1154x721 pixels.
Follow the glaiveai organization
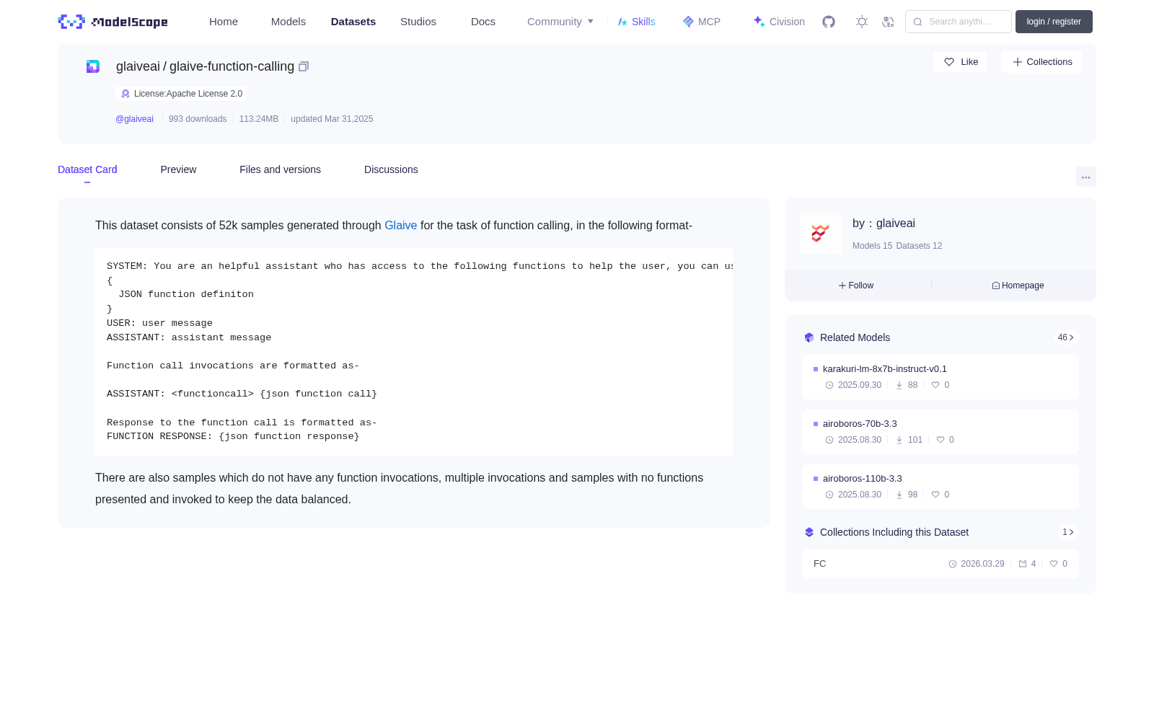(x=856, y=286)
